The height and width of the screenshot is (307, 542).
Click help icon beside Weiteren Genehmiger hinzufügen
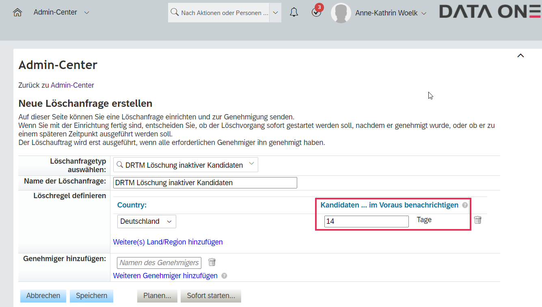(224, 276)
